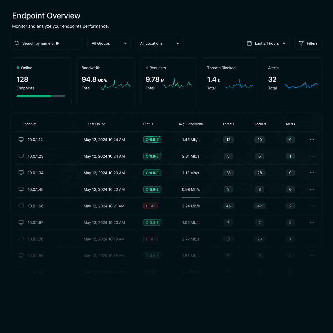The image size is (333, 333).
Task: Sort by the Endpoint column header
Action: 30,124
